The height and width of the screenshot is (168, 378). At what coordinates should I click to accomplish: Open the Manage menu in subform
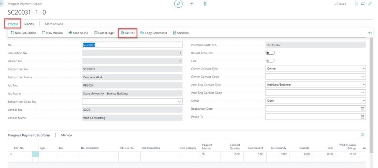click(x=66, y=135)
